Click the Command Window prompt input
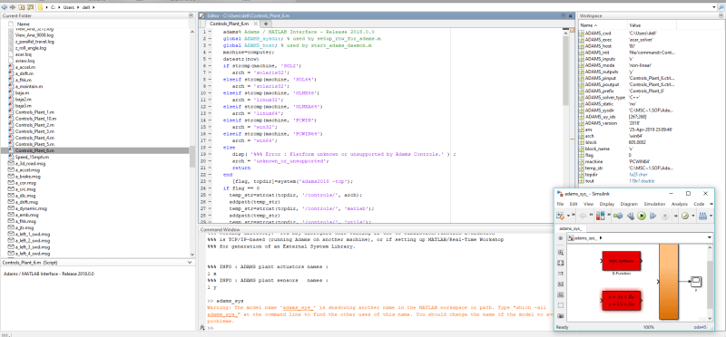Viewport: 726px width, 337px height. [379, 328]
